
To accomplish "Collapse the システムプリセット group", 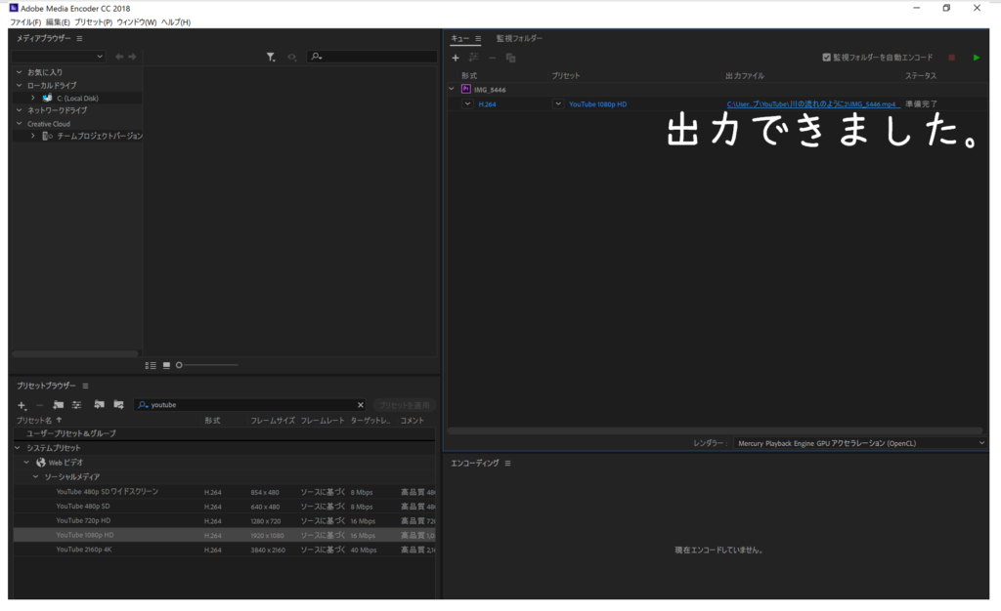I will point(18,448).
